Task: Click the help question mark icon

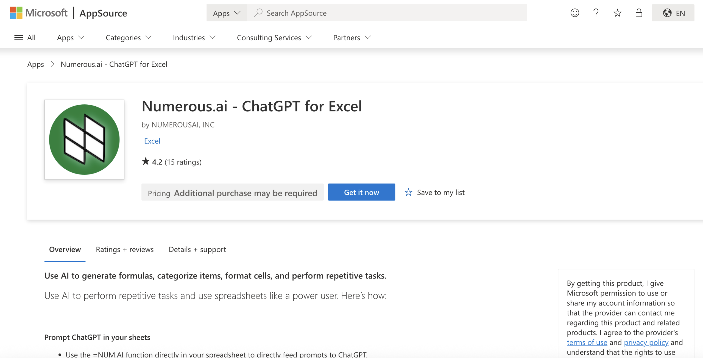Action: [x=596, y=13]
